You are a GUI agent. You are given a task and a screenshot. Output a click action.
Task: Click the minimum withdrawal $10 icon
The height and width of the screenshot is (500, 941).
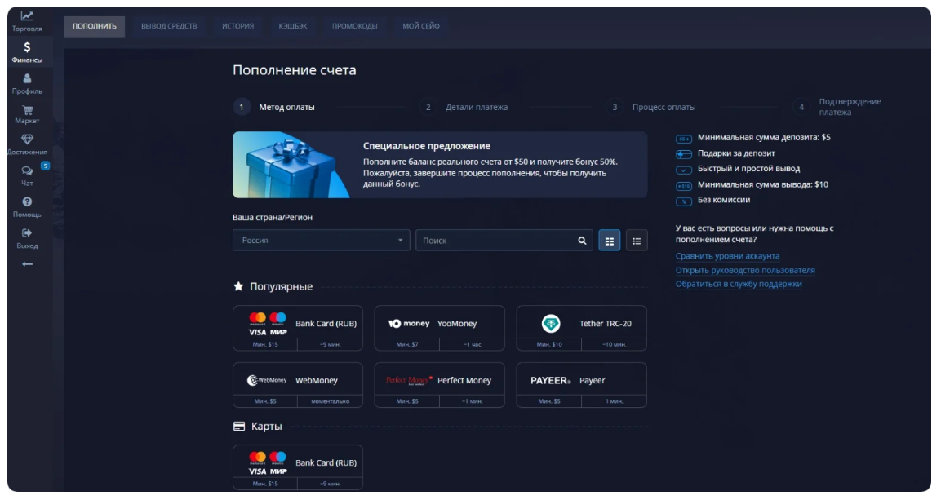point(684,186)
